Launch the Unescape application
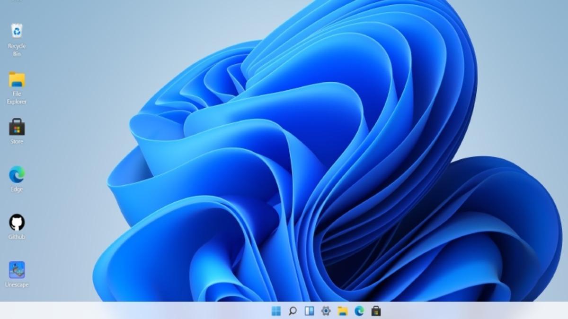Viewport: 568px width, 319px height. 17,269
